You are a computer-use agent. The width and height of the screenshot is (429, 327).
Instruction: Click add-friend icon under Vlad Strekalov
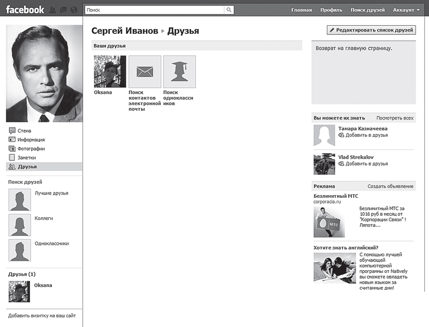point(341,163)
